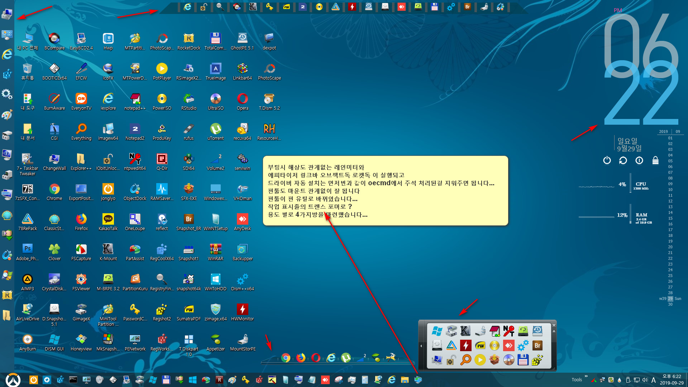The image size is (688, 387).
Task: Select the PotPlayer desktop icon
Action: click(162, 72)
